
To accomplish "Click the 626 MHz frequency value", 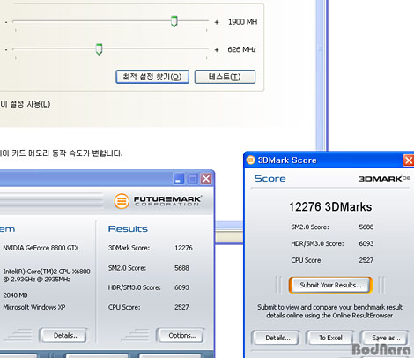I will pyautogui.click(x=241, y=49).
